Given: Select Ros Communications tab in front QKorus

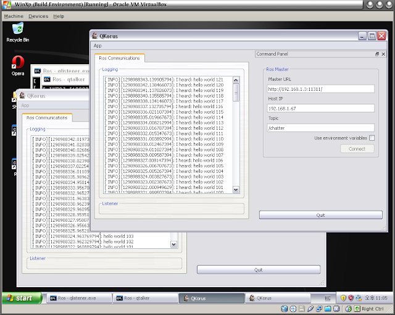Looking at the screenshot, I should point(119,58).
